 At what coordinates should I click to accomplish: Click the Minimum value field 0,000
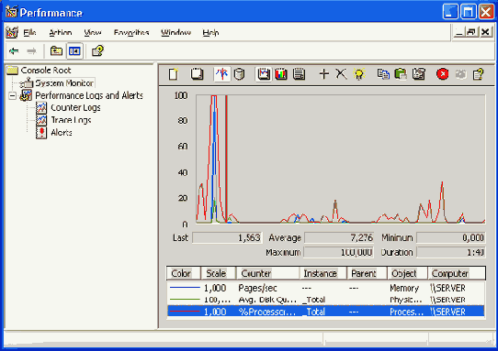click(450, 238)
